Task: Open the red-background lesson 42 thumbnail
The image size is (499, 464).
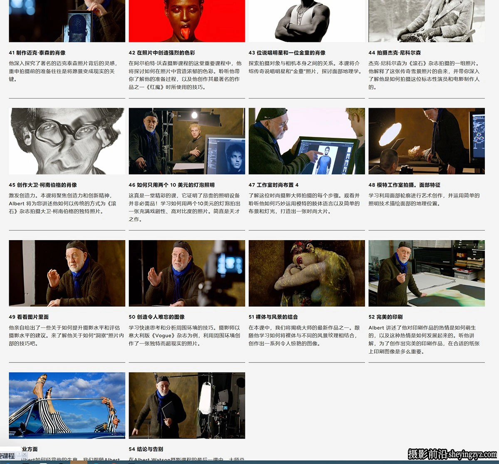Action: (187, 21)
